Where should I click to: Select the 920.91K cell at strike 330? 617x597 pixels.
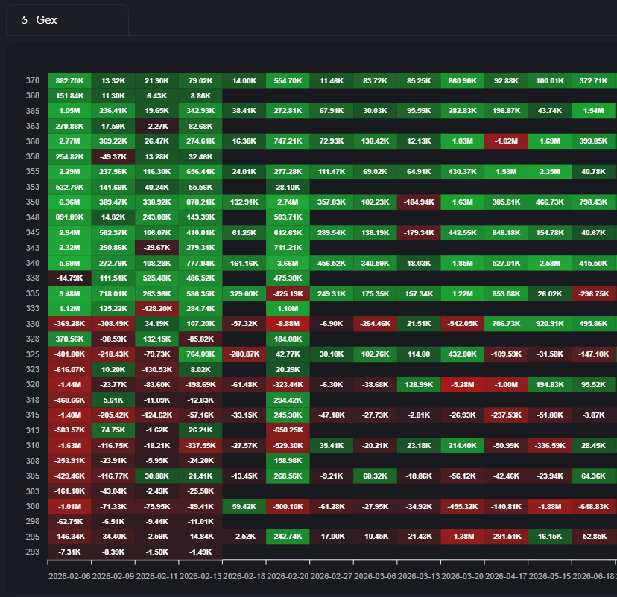(x=550, y=324)
